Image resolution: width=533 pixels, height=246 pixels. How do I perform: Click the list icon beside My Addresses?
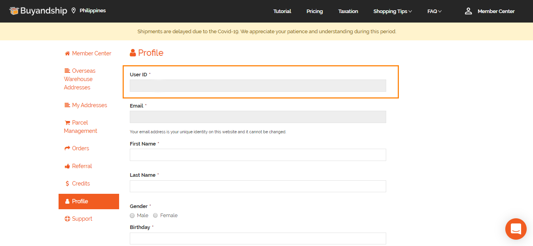click(67, 105)
